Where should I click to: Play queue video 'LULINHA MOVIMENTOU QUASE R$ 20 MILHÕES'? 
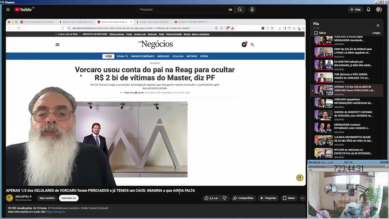point(346,141)
